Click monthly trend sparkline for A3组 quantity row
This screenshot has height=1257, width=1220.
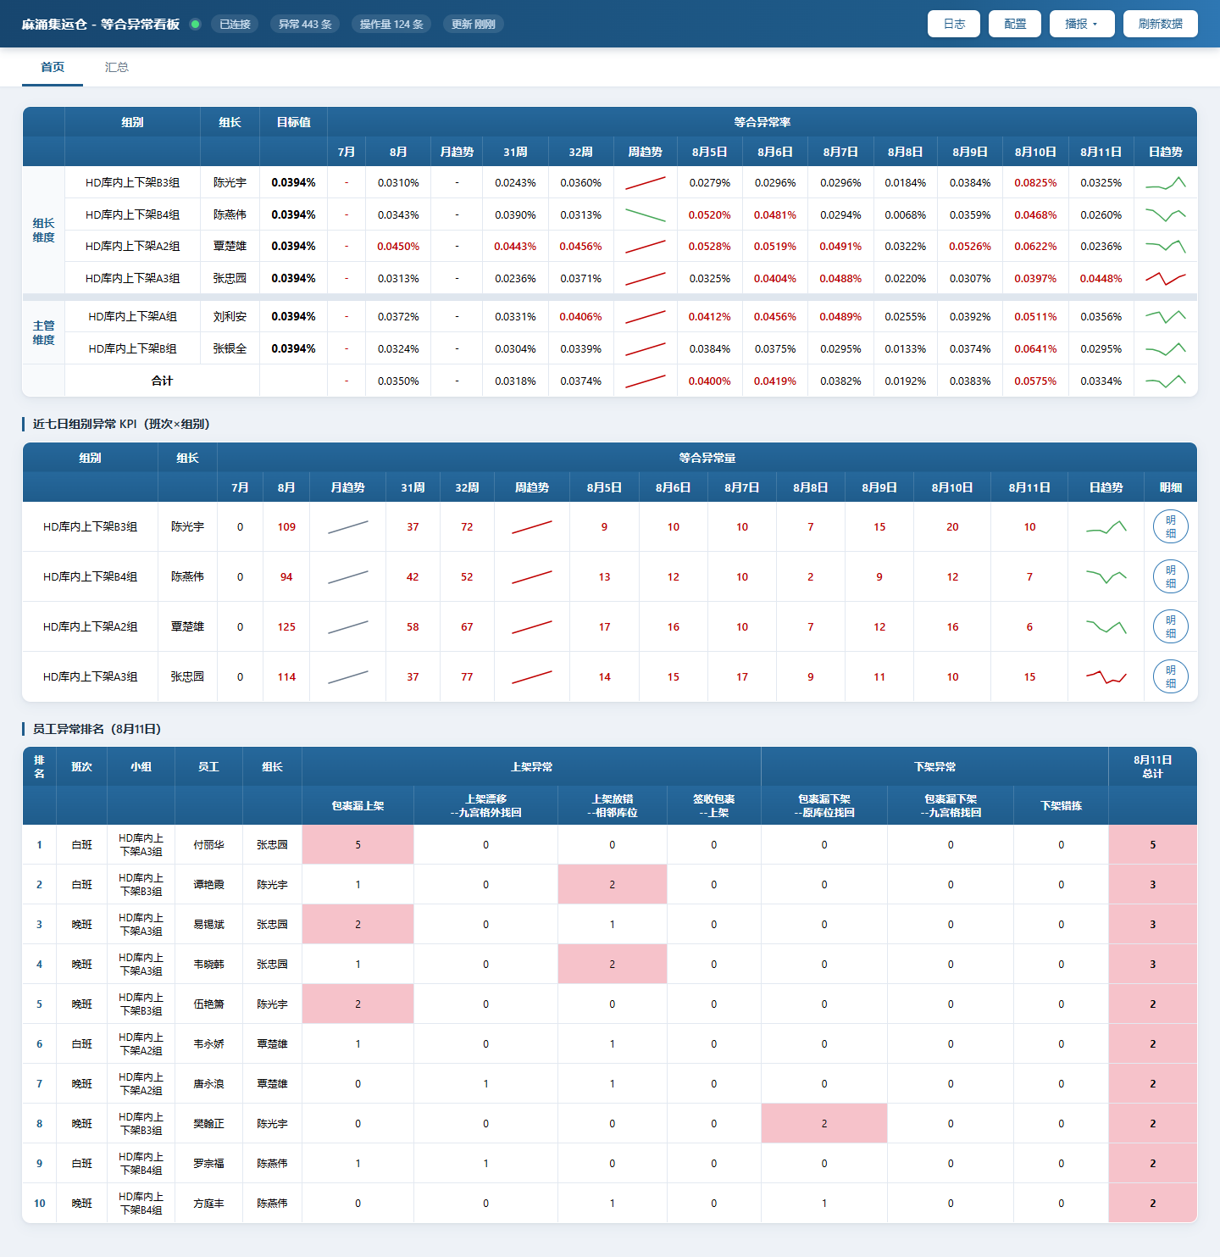click(348, 676)
